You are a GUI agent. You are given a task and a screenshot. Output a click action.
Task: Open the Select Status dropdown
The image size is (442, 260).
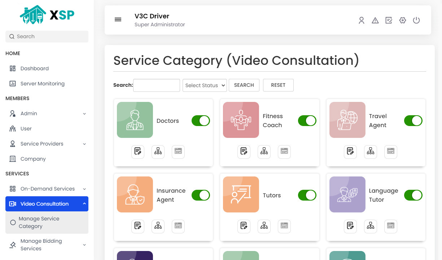click(205, 85)
